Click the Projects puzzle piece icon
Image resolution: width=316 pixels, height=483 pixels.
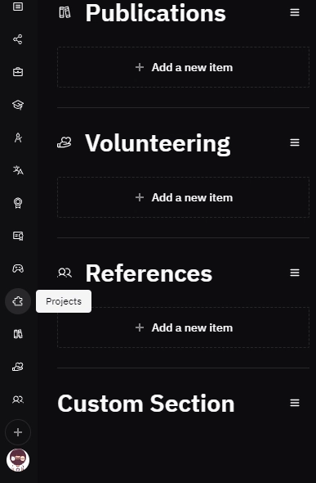click(x=18, y=301)
